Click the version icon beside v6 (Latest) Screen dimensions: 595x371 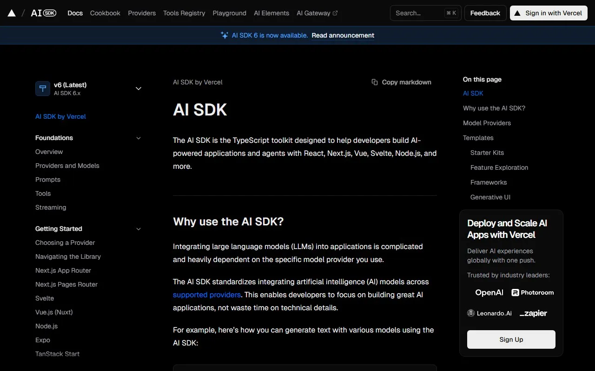[43, 89]
